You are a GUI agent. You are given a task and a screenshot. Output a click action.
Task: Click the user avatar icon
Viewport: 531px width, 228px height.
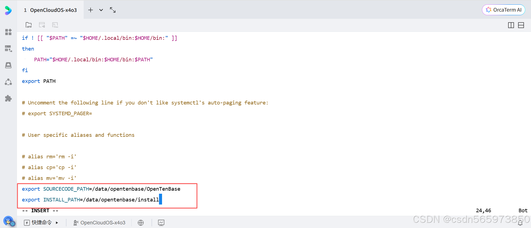point(8,221)
